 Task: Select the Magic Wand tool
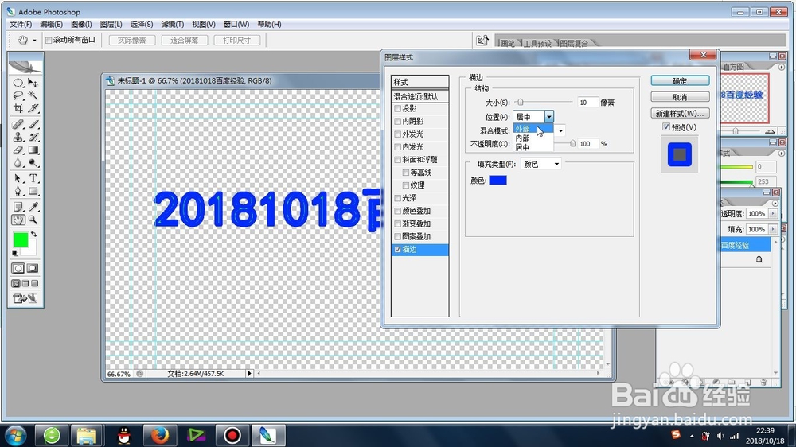tap(33, 95)
